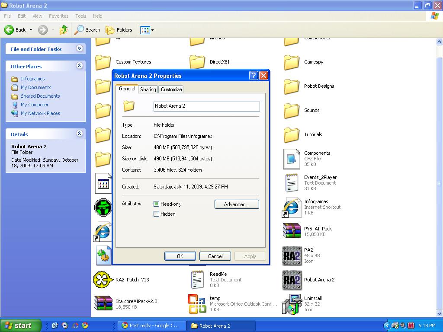Click Cancel in Properties dialog

pyautogui.click(x=215, y=256)
